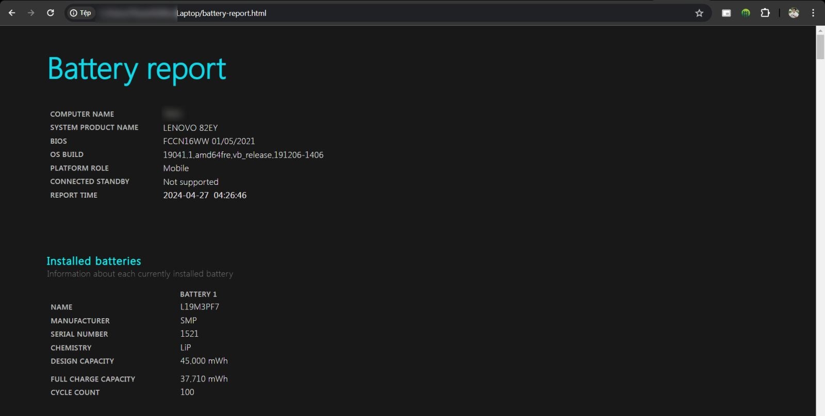Reload the battery report page
Screen dimensions: 825x416
[x=51, y=13]
